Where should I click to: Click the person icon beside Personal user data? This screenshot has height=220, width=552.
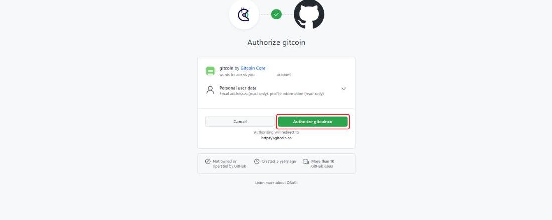(x=210, y=90)
